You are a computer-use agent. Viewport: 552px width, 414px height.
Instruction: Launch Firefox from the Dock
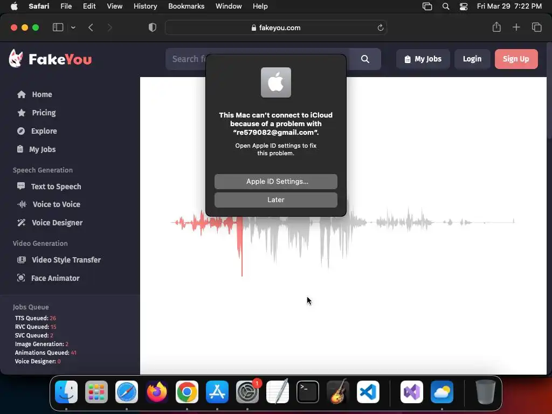tap(157, 392)
